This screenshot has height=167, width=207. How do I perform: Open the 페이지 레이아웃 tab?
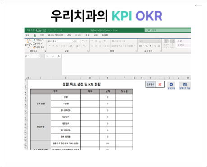pos(55,35)
